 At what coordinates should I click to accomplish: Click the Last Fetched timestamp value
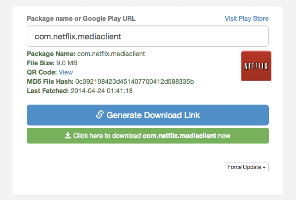102,91
